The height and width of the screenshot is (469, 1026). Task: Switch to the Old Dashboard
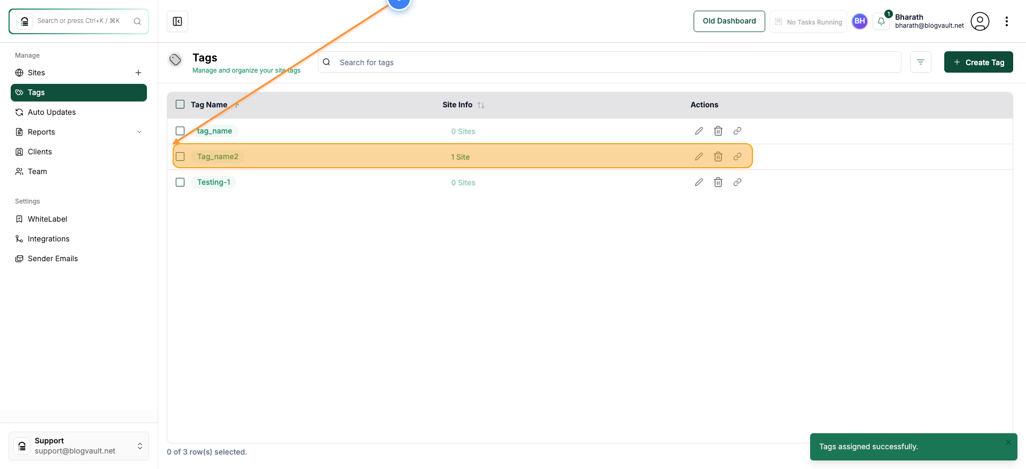(x=729, y=21)
